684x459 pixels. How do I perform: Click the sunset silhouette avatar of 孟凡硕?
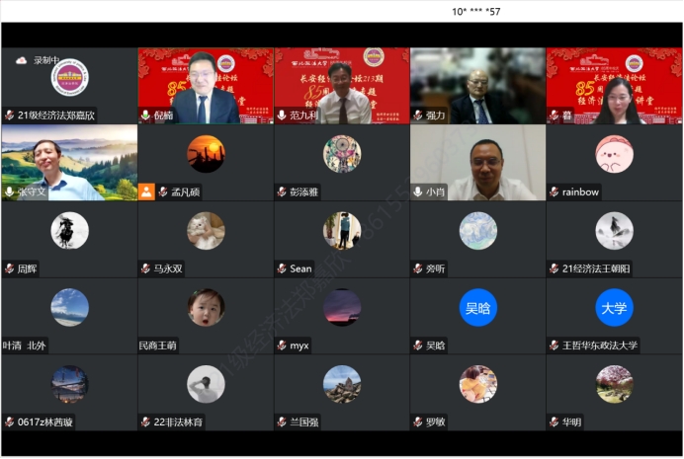(206, 153)
